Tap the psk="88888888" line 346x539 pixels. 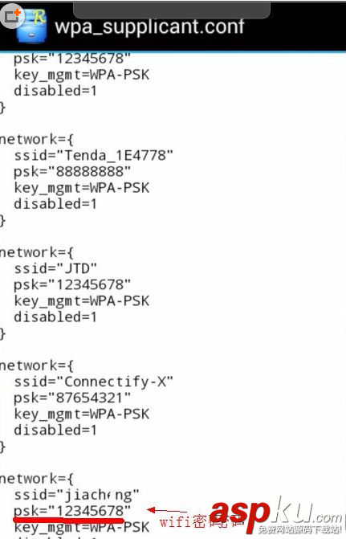pyautogui.click(x=72, y=172)
